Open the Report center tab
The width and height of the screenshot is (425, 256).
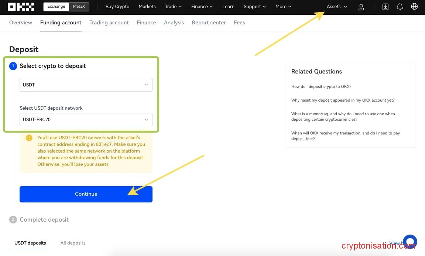(209, 23)
